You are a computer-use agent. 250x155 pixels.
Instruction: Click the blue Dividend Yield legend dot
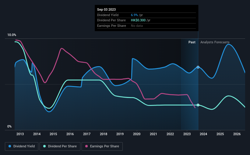[x=10, y=146]
